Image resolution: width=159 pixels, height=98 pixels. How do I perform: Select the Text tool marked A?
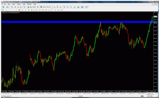click(25, 10)
